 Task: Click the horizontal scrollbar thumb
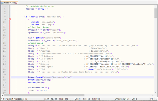pos(44,95)
